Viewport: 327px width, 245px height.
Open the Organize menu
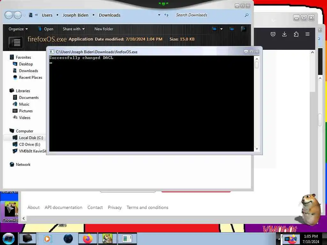18,29
